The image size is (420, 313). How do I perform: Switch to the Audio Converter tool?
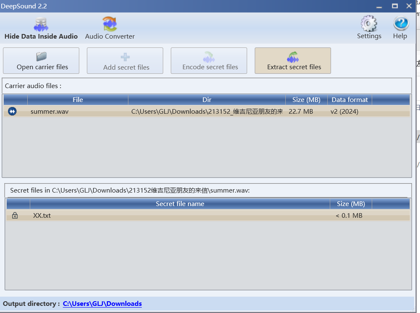[110, 29]
